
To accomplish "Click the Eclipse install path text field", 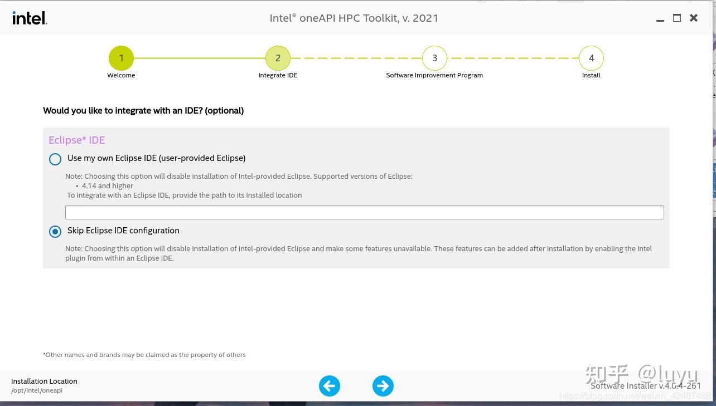I will (365, 212).
